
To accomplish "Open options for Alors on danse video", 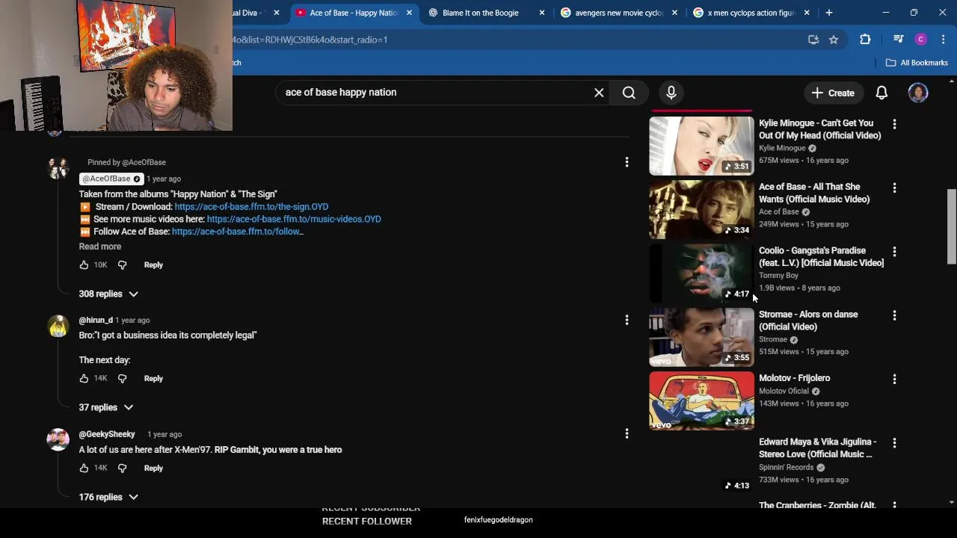I will [894, 315].
